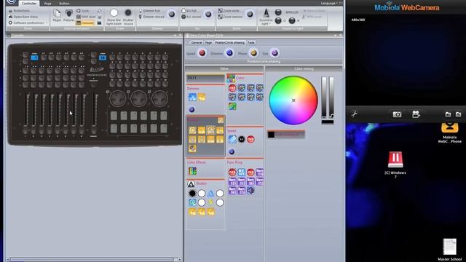Click the red Speed knob

202,53
